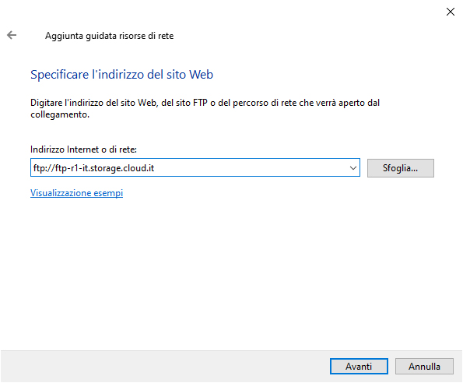Viewport: 463px width, 383px height.
Task: Click the 'Aggiunta guidata risorse di rete' title
Action: point(109,36)
